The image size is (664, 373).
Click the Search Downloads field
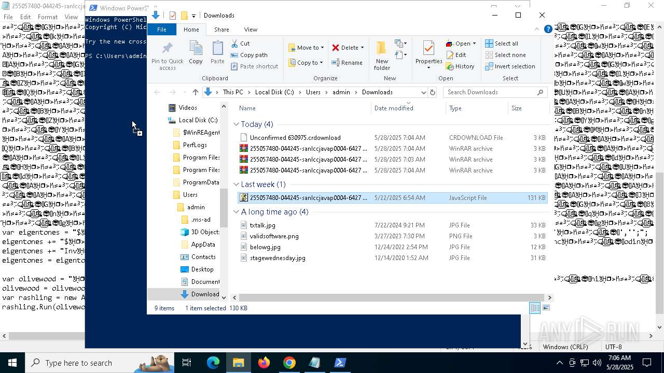(495, 92)
